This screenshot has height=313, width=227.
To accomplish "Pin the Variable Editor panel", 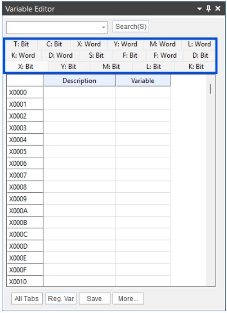I will (209, 9).
